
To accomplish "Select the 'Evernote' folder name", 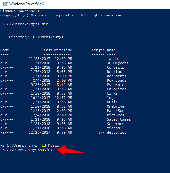I will [x=116, y=85].
